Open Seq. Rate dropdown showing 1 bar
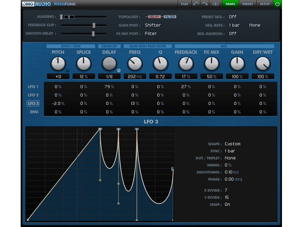The image size is (303, 227). 234,25
